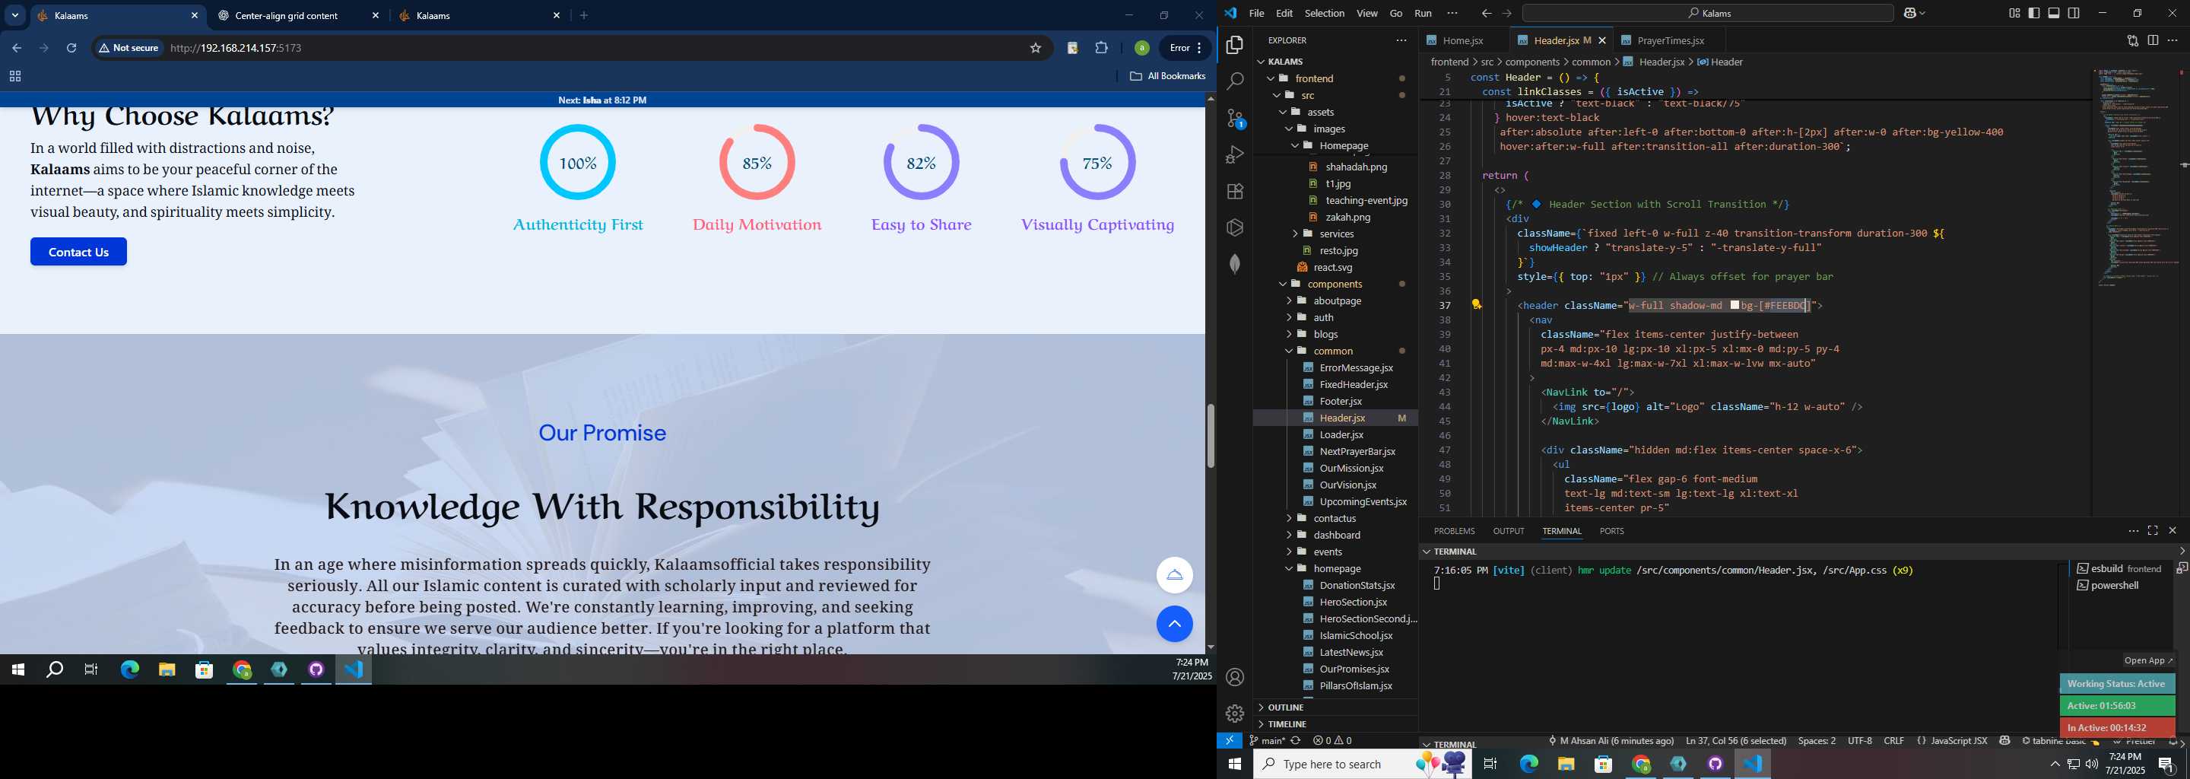The width and height of the screenshot is (2190, 779).
Task: Click the Chrome page vertical scrollbar thumb
Action: tap(1210, 435)
